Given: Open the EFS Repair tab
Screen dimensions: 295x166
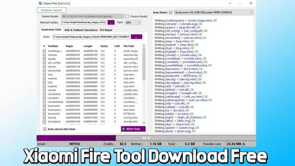Looking at the screenshot, I should pyautogui.click(x=106, y=30).
